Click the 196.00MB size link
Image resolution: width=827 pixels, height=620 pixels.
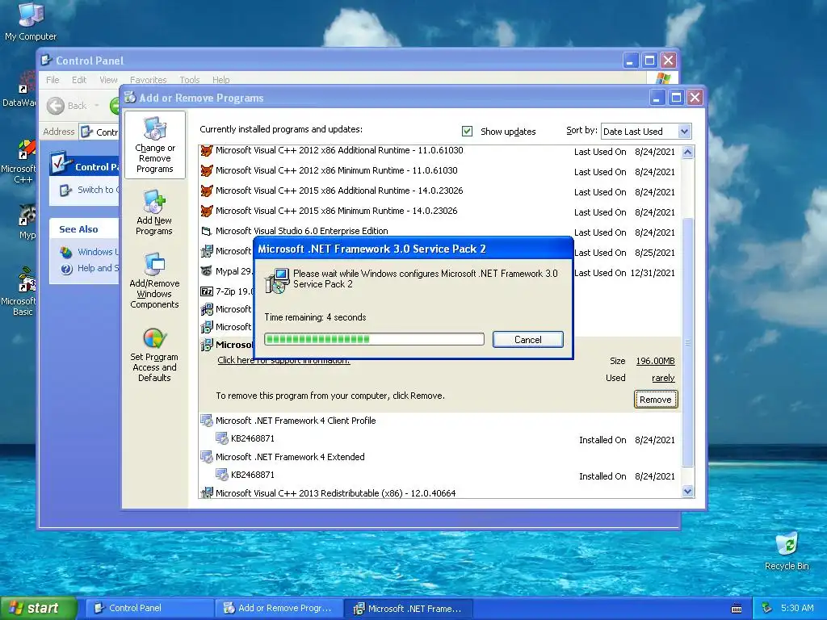point(655,361)
